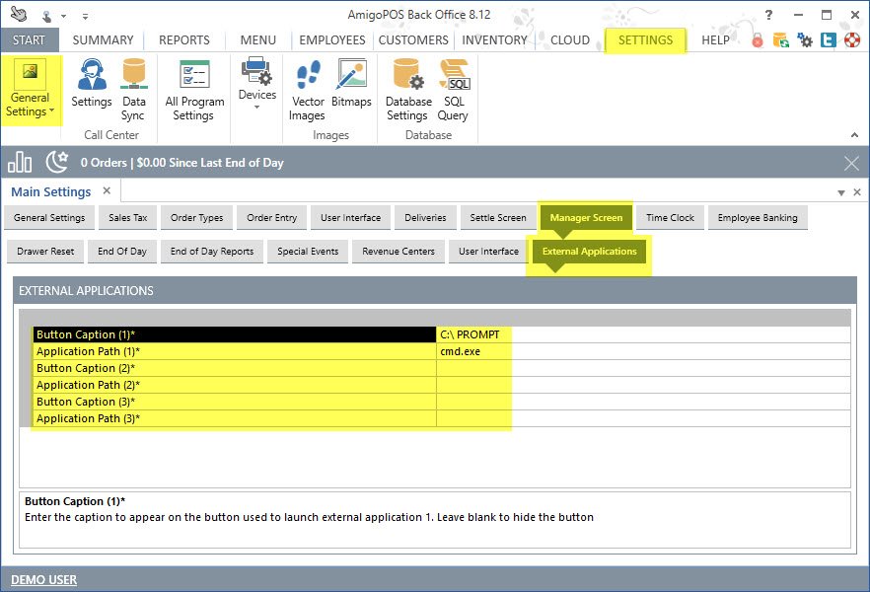
Task: Expand the Devices dropdown menu
Action: point(257,97)
